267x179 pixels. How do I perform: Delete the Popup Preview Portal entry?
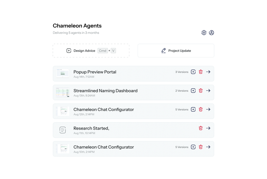click(201, 72)
